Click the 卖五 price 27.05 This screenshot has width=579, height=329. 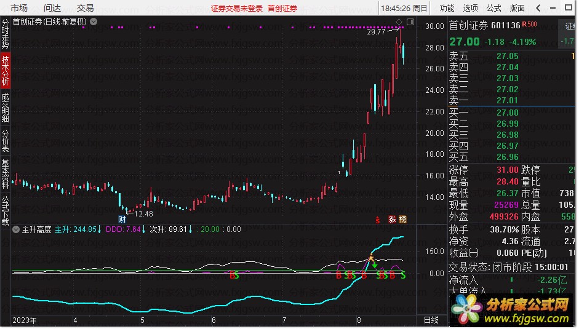tap(508, 56)
